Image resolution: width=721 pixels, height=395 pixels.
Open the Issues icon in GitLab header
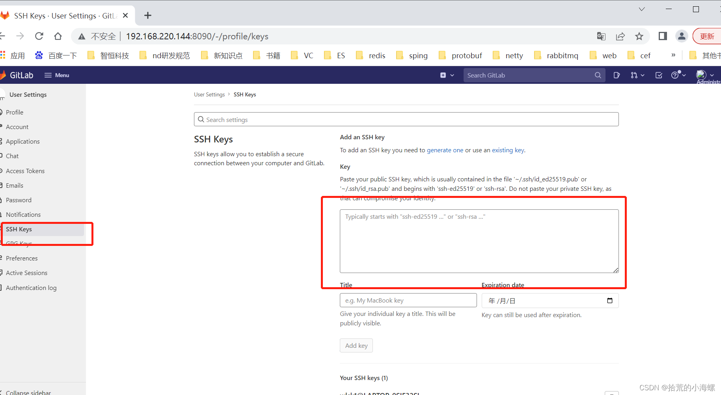[x=617, y=75]
